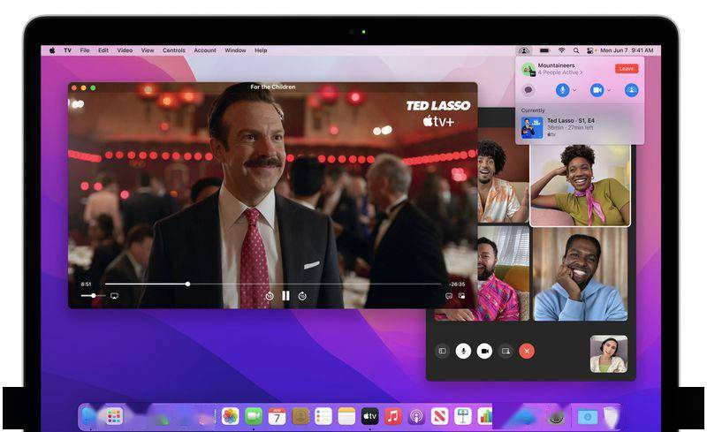Select the participant tile with the pink scarf

[x=581, y=185]
